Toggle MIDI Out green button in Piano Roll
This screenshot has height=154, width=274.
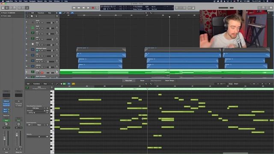(x=64, y=84)
